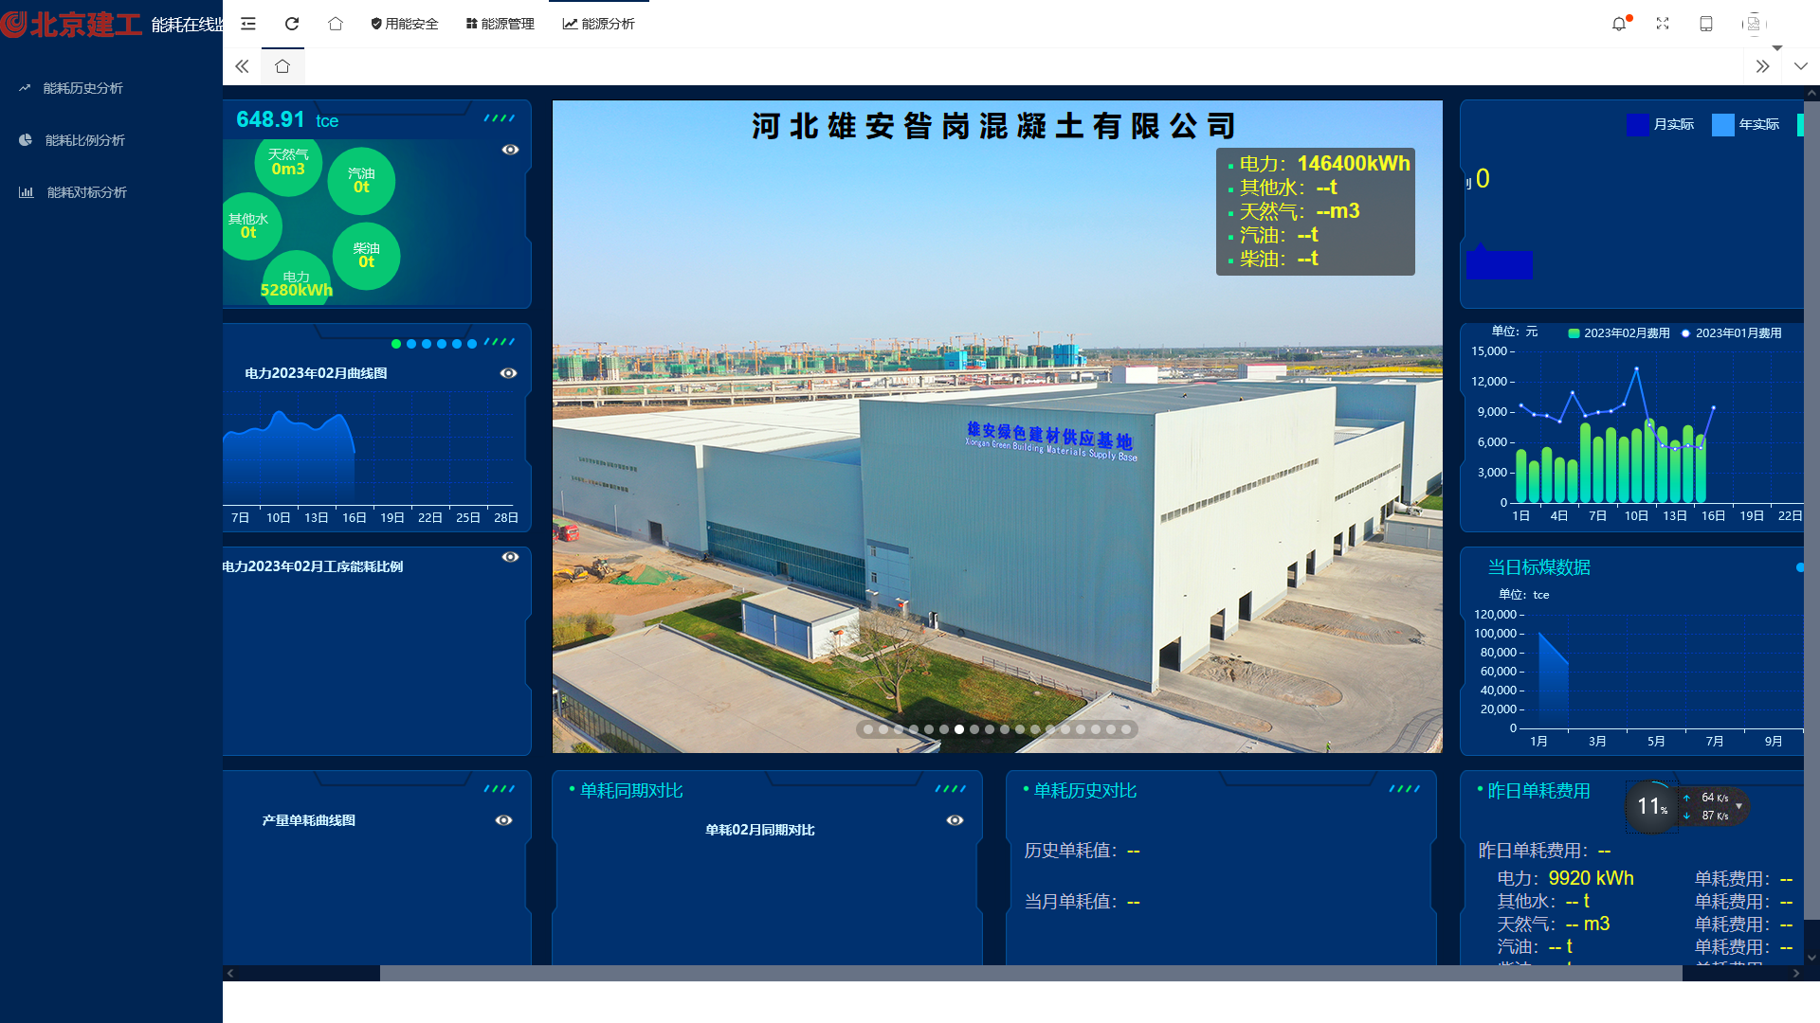The width and height of the screenshot is (1820, 1023).
Task: Click the horizontal scrollbar right arrow
Action: [x=1795, y=973]
